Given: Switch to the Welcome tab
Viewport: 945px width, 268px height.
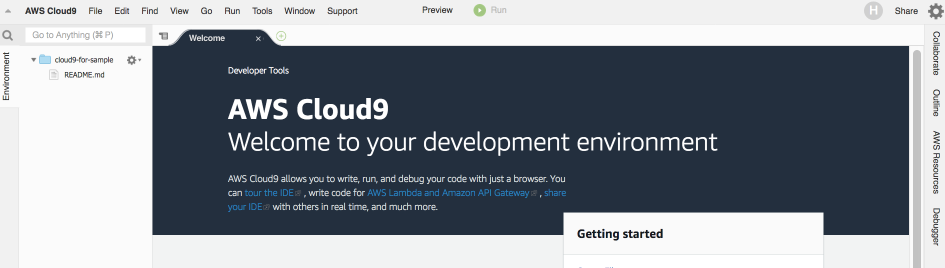Looking at the screenshot, I should pyautogui.click(x=207, y=38).
